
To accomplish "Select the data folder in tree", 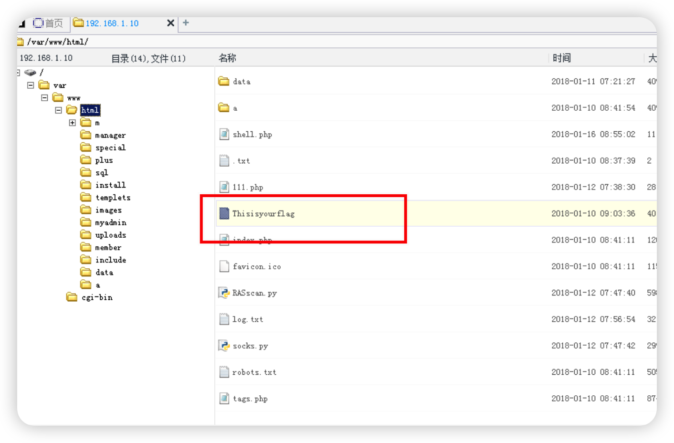I will click(x=104, y=272).
